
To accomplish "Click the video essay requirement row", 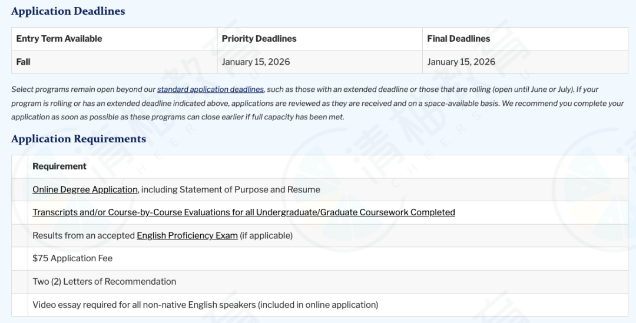I will pyautogui.click(x=205, y=305).
